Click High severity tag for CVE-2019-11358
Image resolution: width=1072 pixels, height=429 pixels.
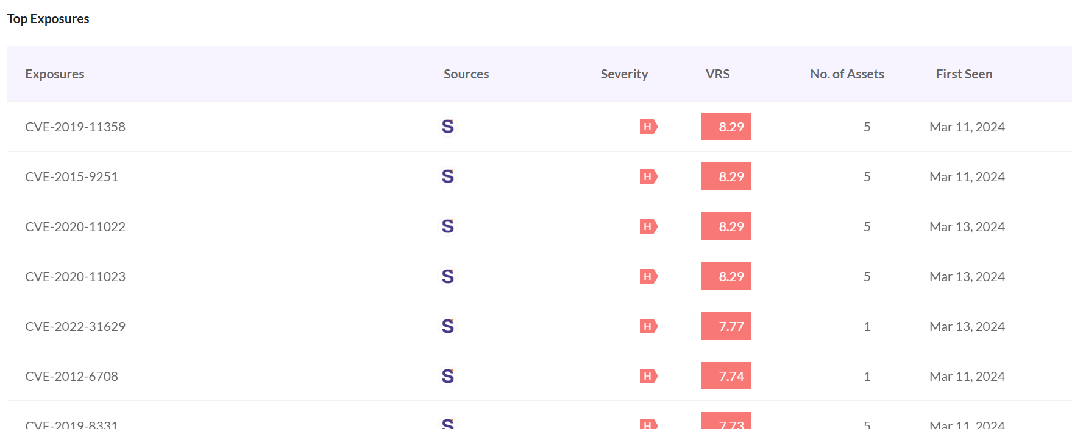coord(648,127)
